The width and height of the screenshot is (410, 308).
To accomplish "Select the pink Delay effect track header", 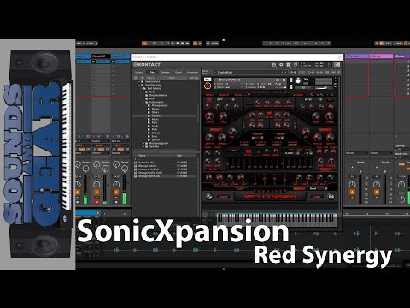I will point(381,56).
